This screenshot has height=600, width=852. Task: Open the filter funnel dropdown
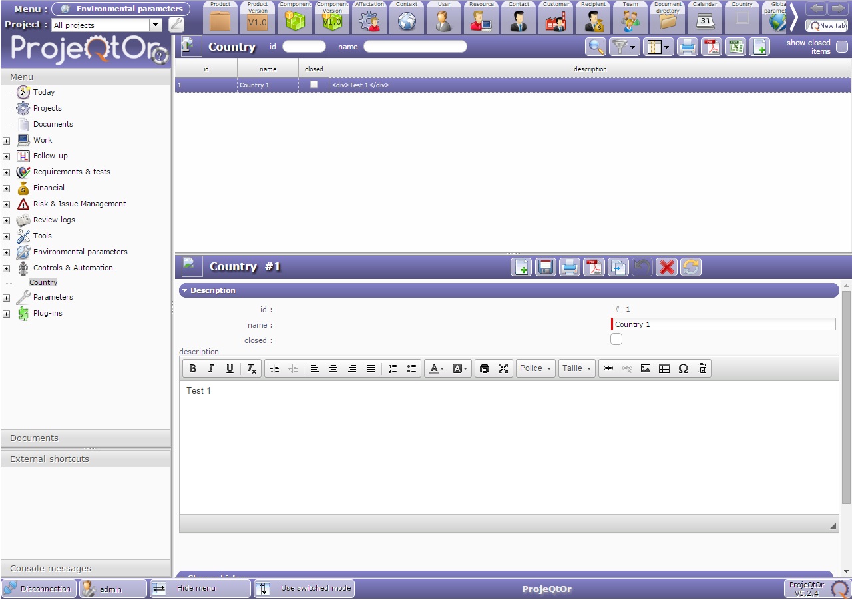(624, 47)
